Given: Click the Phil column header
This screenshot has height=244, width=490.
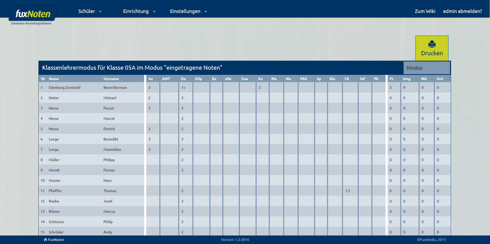Looking at the screenshot, I should click(x=304, y=79).
